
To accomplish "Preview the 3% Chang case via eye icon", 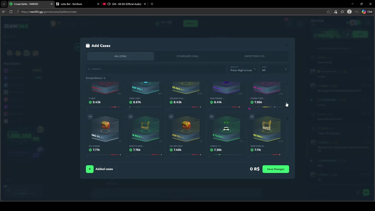I will (90, 117).
